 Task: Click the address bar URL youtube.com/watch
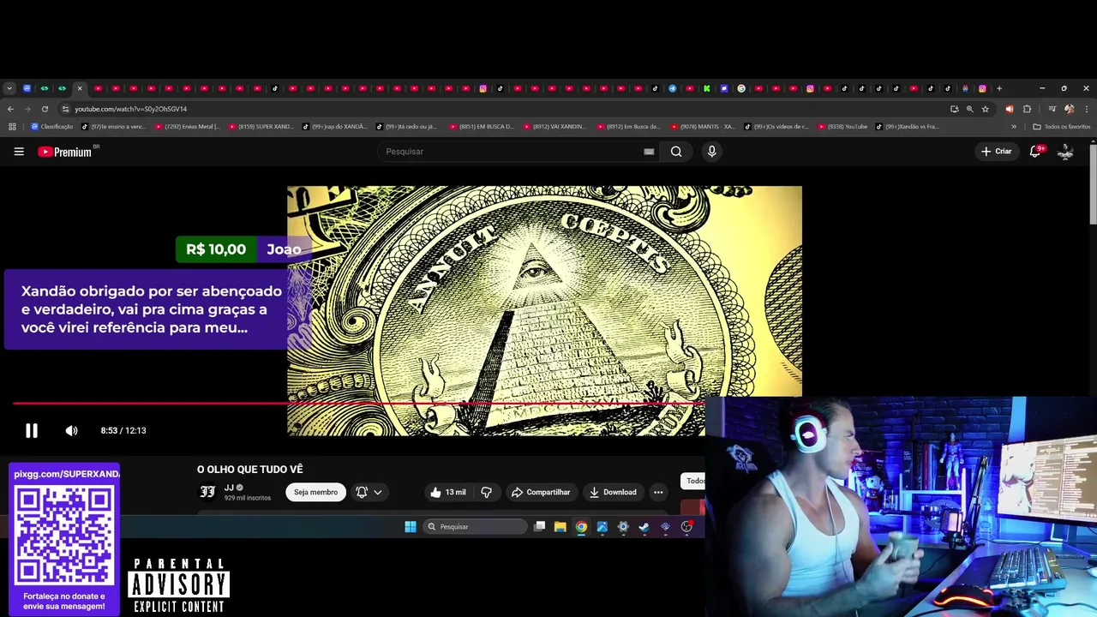coord(130,109)
